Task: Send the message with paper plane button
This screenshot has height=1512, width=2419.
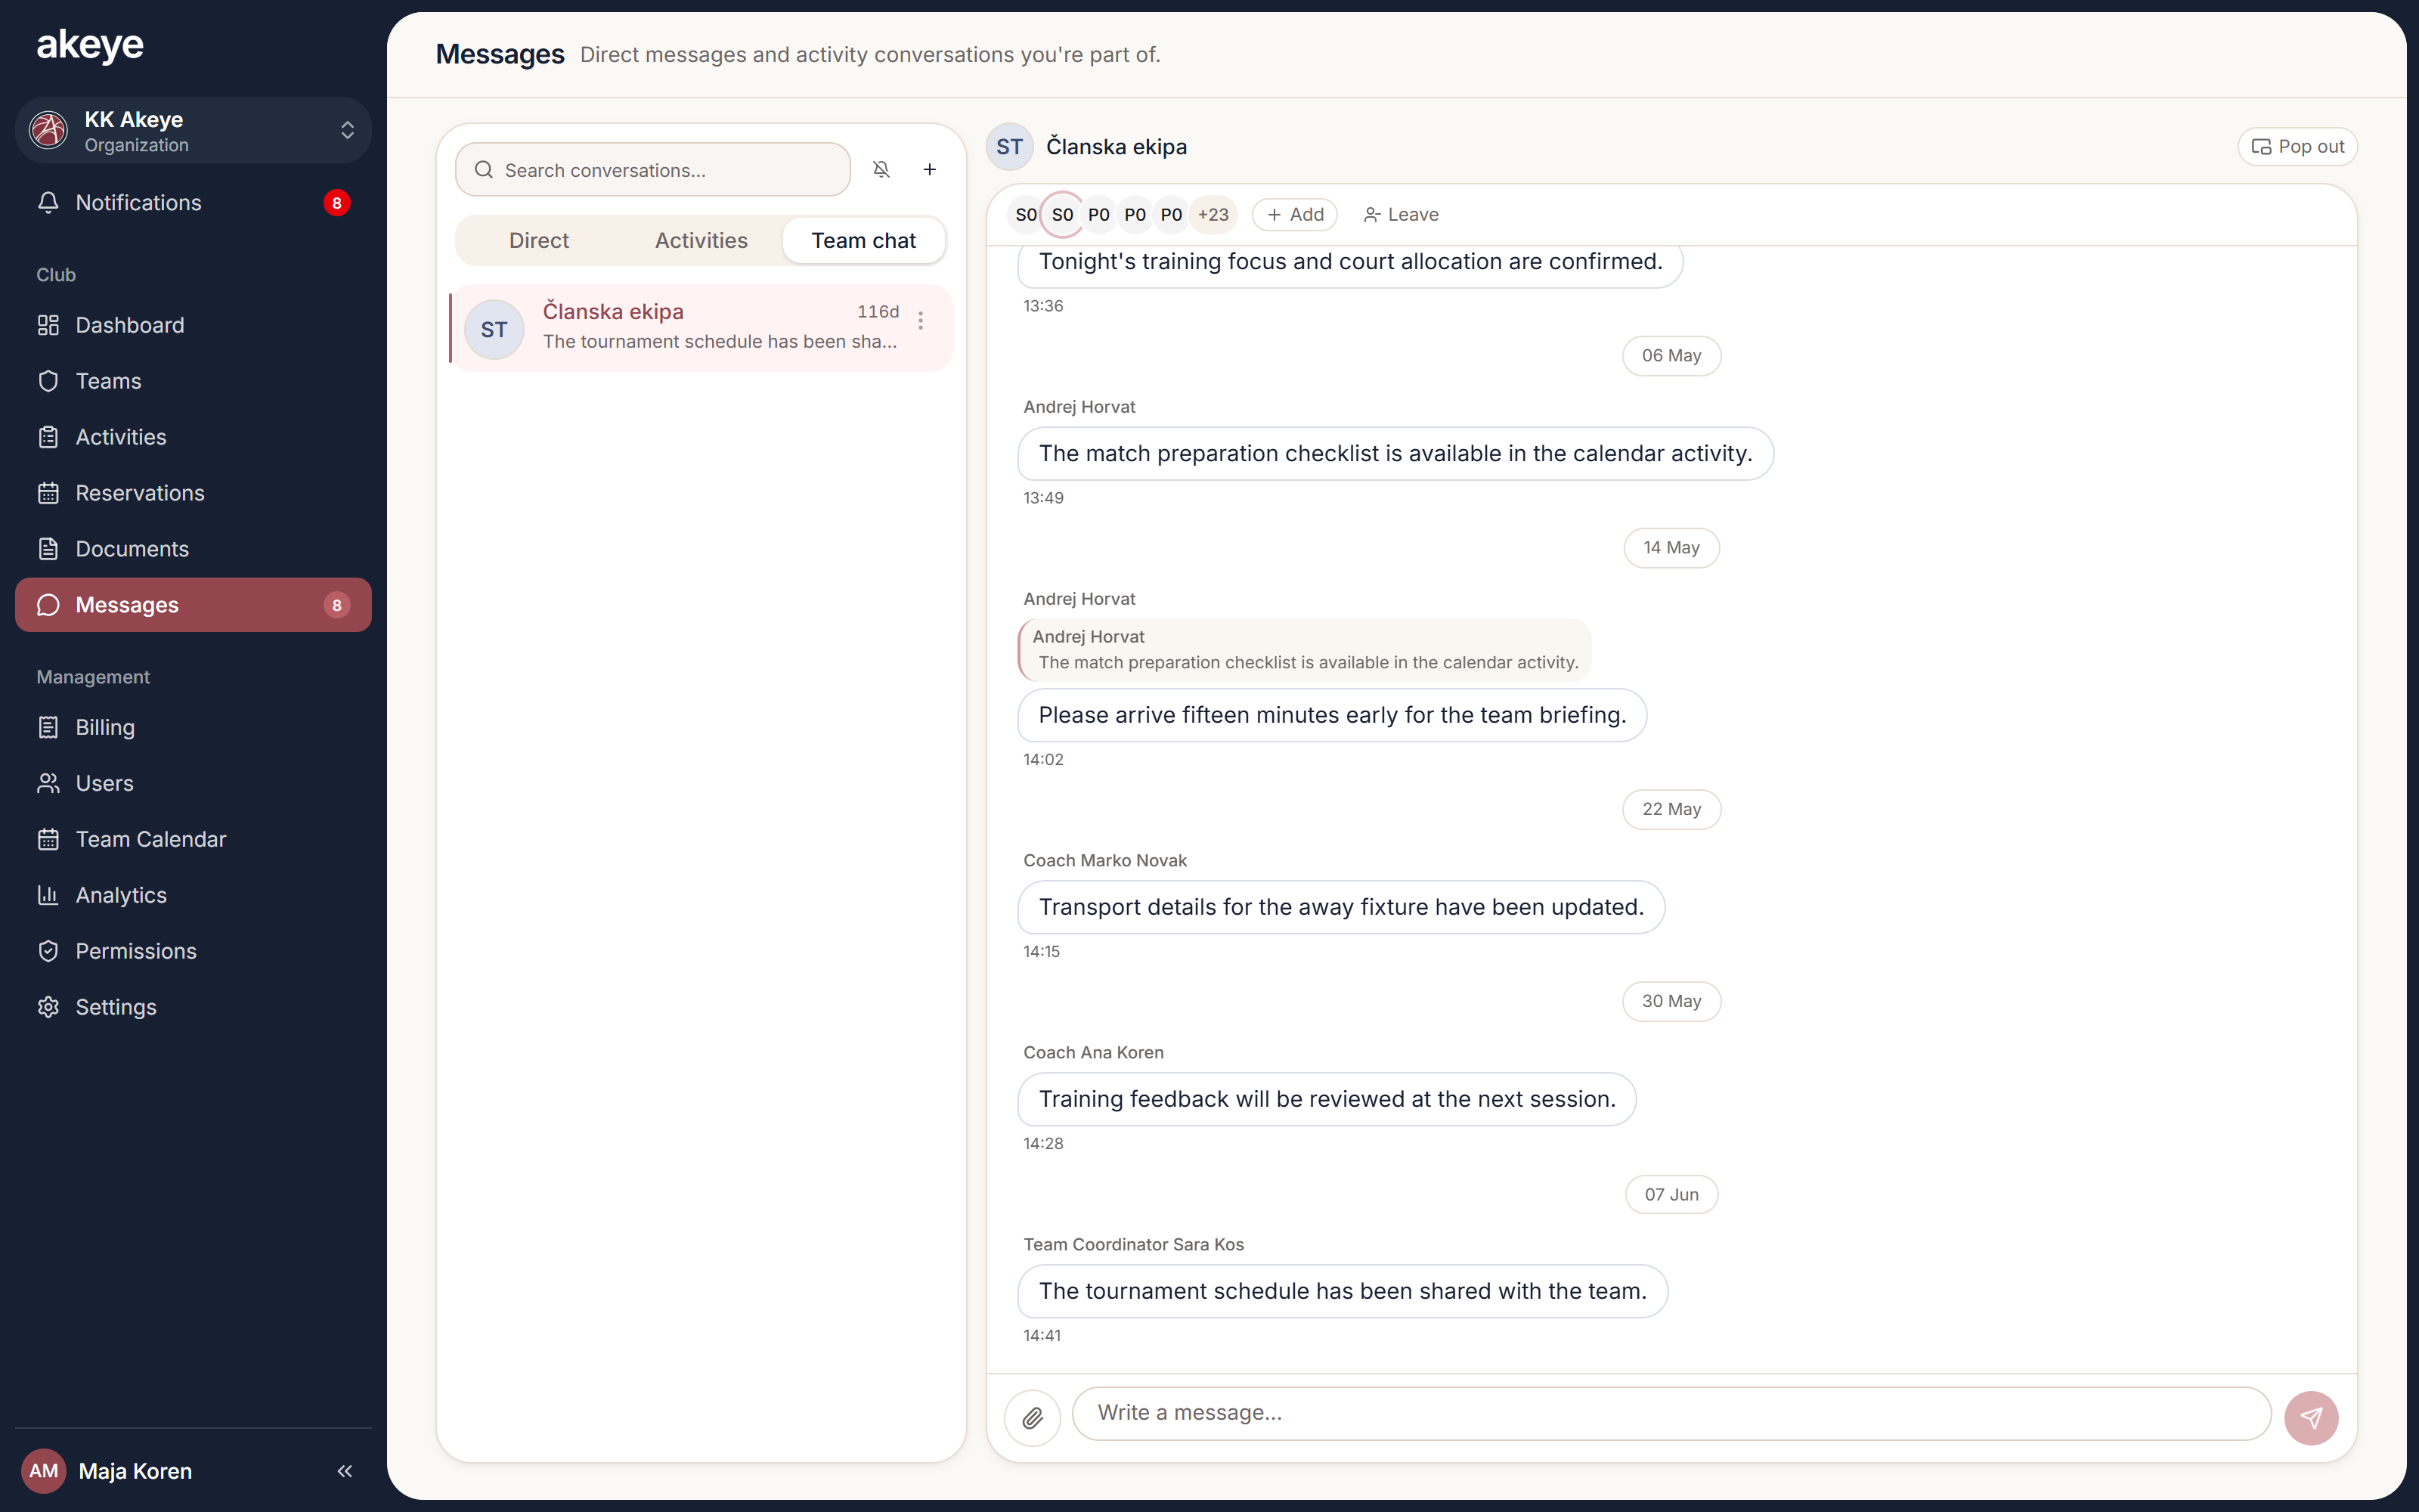Action: coord(2311,1417)
